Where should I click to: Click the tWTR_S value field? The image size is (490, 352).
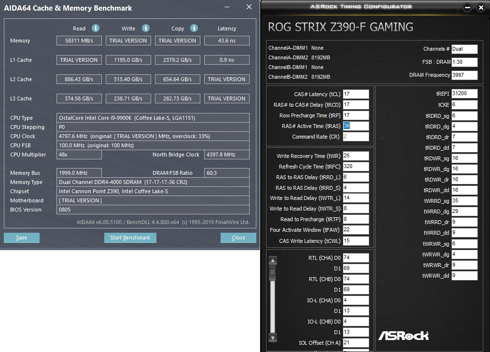coord(356,209)
